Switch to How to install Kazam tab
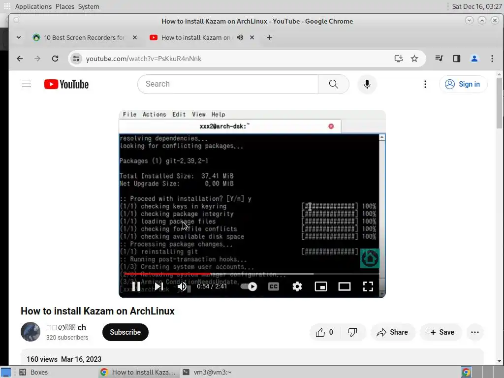 (195, 37)
